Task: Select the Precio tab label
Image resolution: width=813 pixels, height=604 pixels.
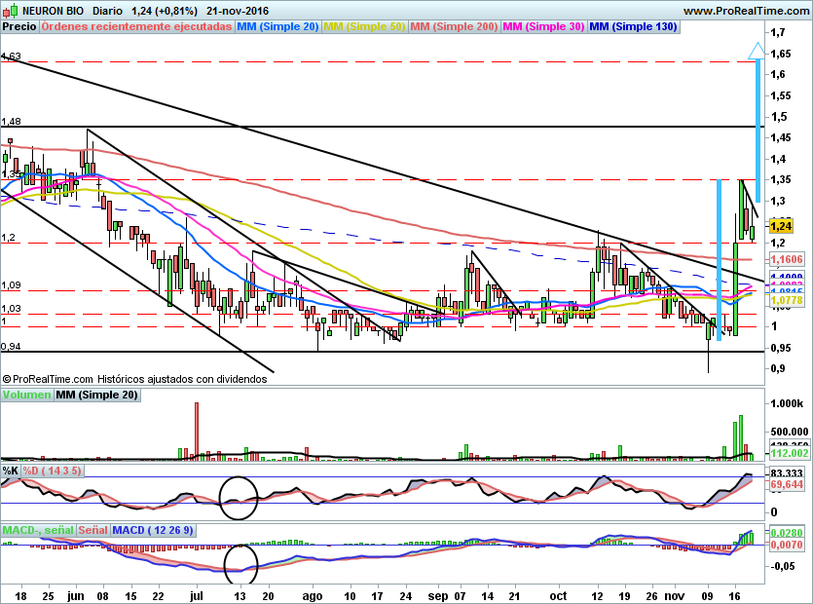Action: point(19,27)
